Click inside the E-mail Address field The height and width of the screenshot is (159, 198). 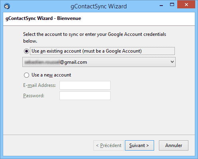pos(85,85)
